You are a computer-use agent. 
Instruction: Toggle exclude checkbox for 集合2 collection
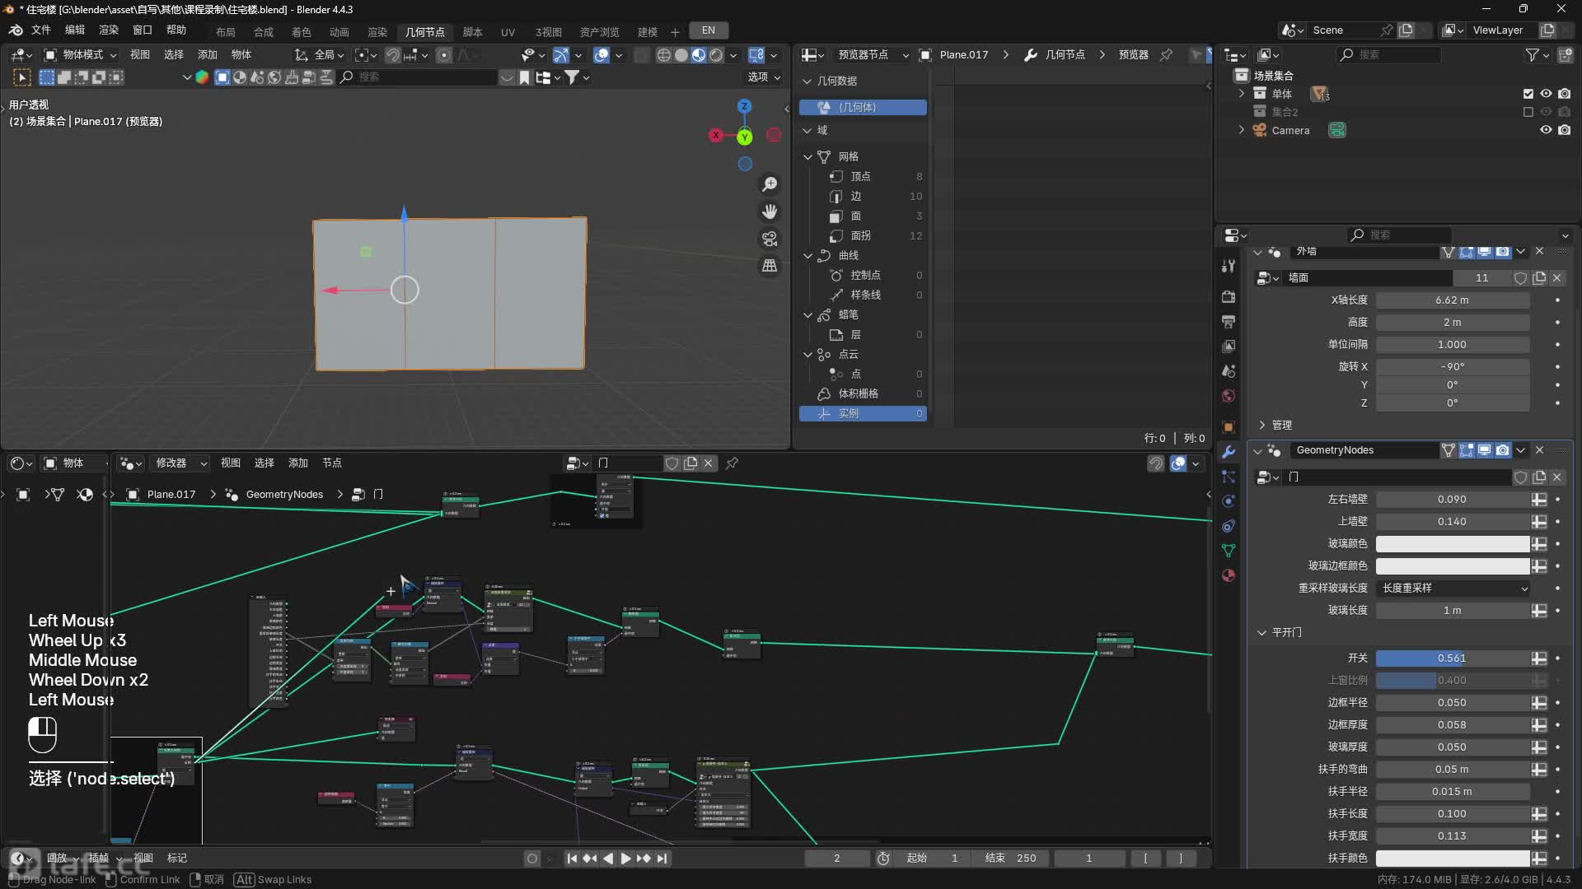tap(1528, 112)
